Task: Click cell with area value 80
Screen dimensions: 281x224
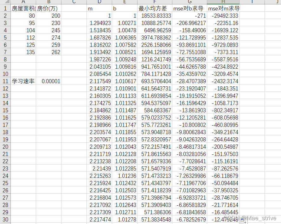Action: point(23,16)
